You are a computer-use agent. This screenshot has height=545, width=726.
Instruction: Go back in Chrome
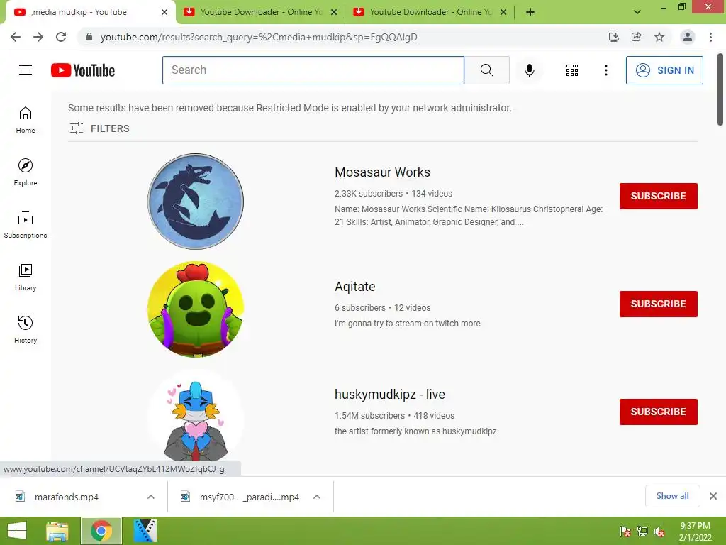[16, 37]
